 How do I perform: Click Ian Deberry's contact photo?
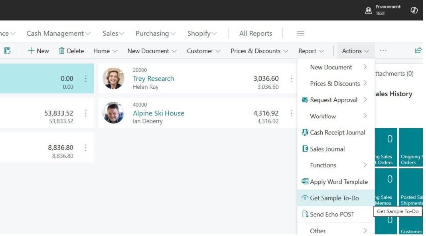point(113,113)
